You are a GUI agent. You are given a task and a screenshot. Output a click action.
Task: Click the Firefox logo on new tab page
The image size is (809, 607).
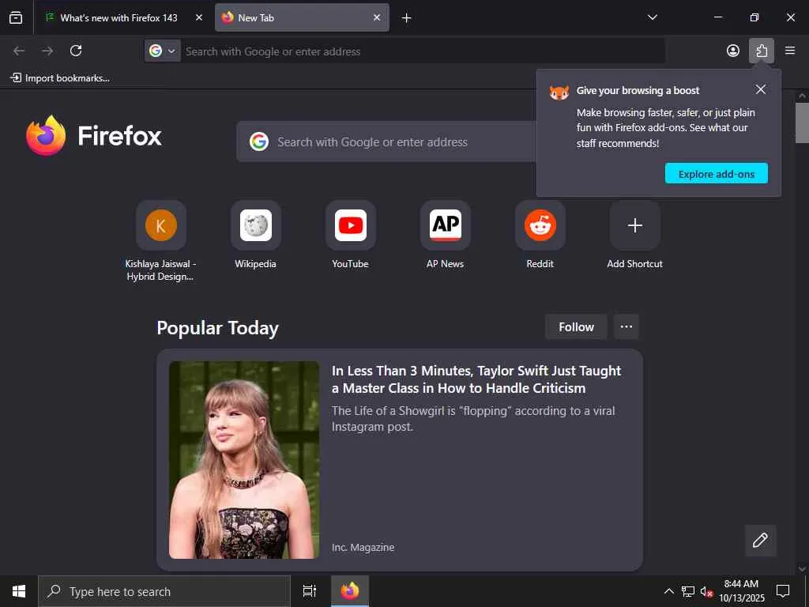tap(94, 136)
